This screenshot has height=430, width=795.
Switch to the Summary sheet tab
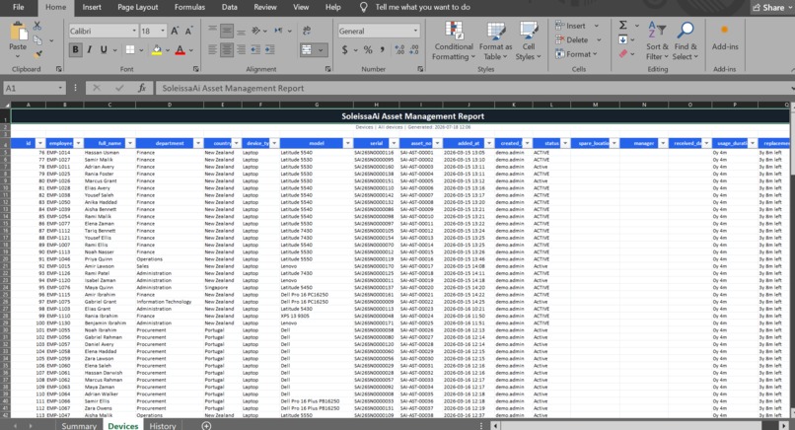coord(79,425)
